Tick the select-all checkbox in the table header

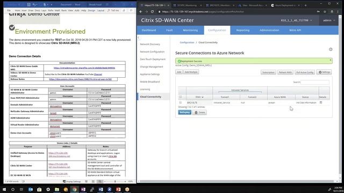click(x=181, y=97)
